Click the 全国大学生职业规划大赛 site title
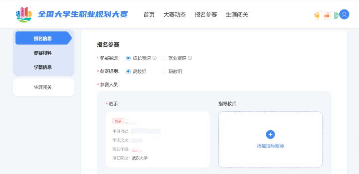Viewport: 359px width, 174px height. click(x=83, y=15)
